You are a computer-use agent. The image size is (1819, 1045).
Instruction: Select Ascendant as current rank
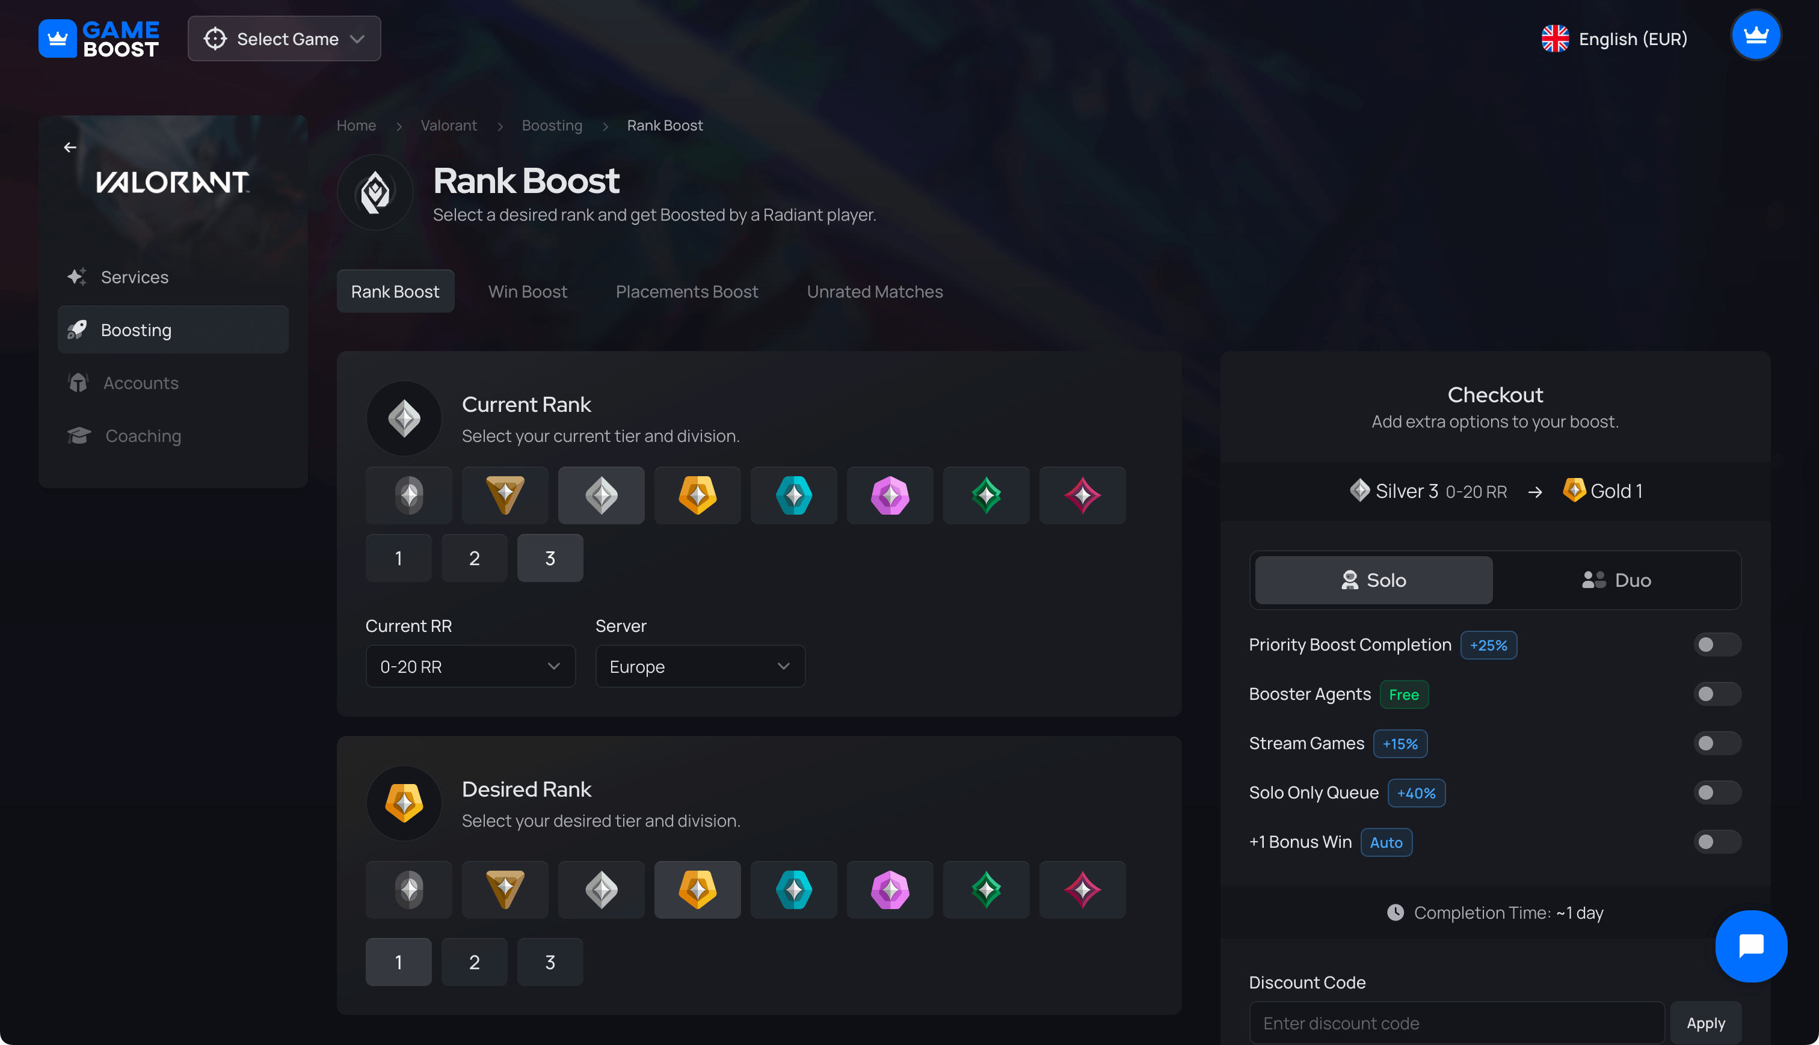[986, 495]
